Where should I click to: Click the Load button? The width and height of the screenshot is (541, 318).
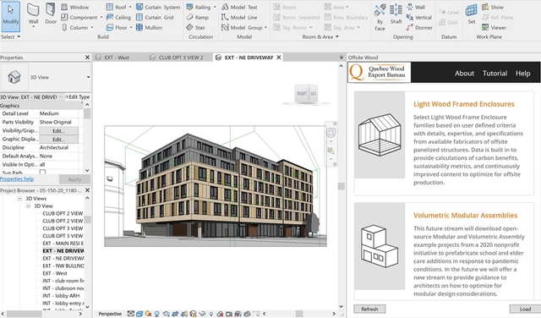click(x=525, y=309)
